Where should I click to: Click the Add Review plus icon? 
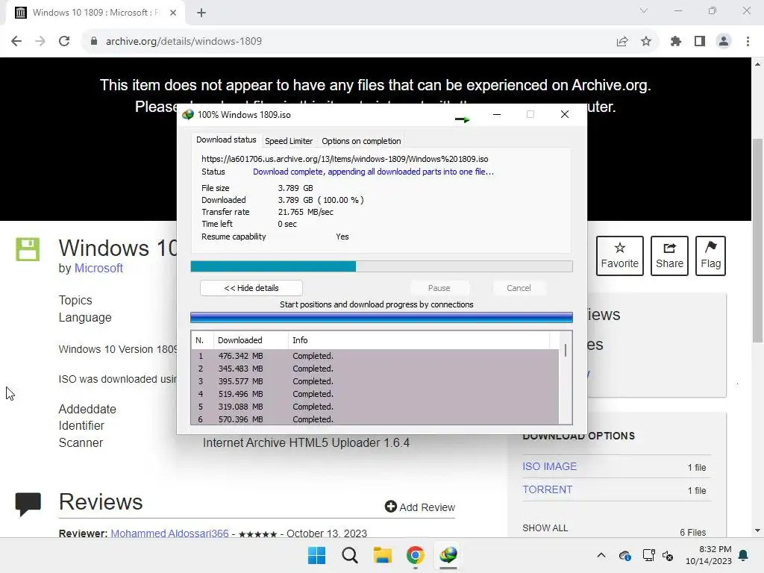coord(390,507)
